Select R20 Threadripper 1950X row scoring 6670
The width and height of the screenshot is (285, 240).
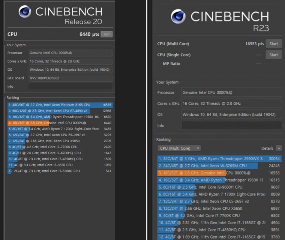coord(60,117)
